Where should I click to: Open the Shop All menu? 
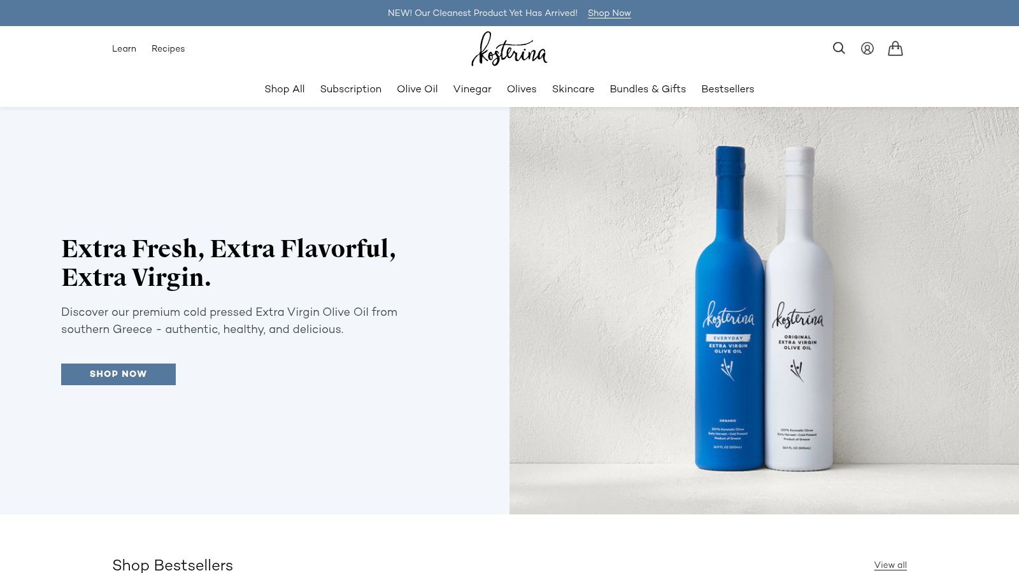[285, 89]
